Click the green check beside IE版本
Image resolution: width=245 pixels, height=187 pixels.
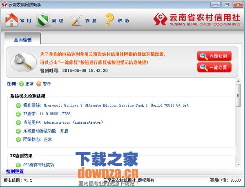(18, 114)
